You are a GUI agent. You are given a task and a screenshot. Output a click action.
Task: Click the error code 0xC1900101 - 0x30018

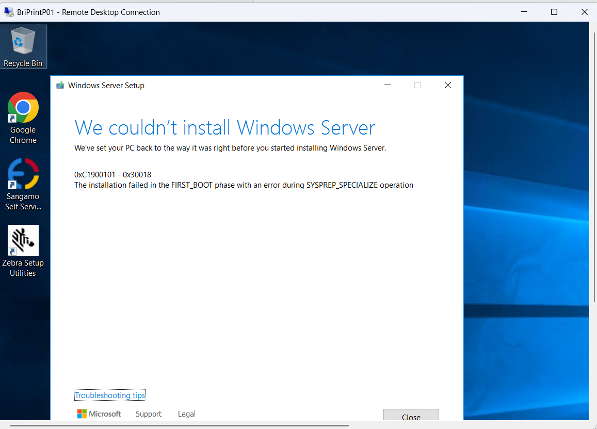coord(112,175)
